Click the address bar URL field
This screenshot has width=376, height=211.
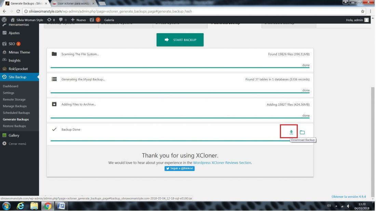click(192, 11)
